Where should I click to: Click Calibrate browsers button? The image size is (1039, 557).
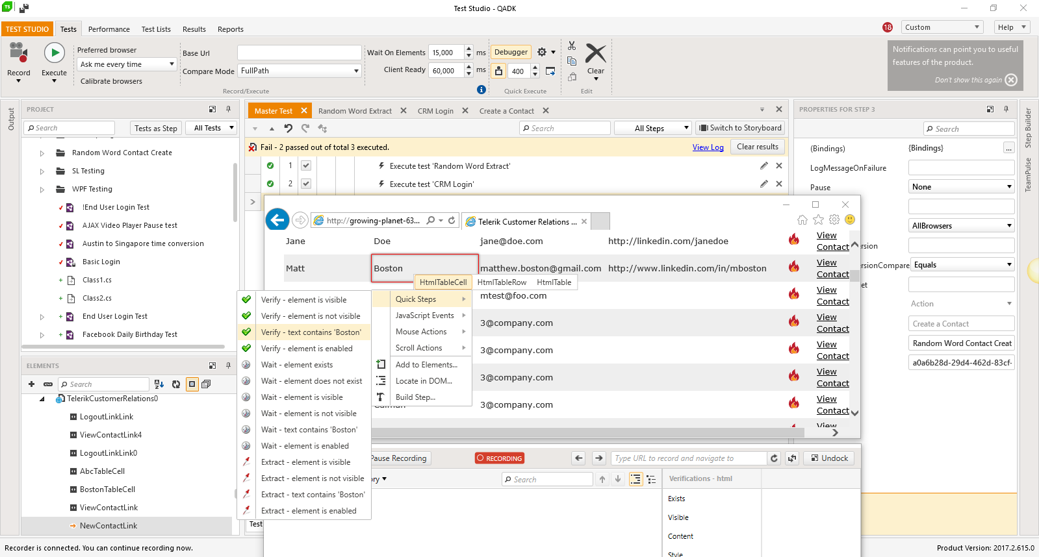[x=111, y=81]
